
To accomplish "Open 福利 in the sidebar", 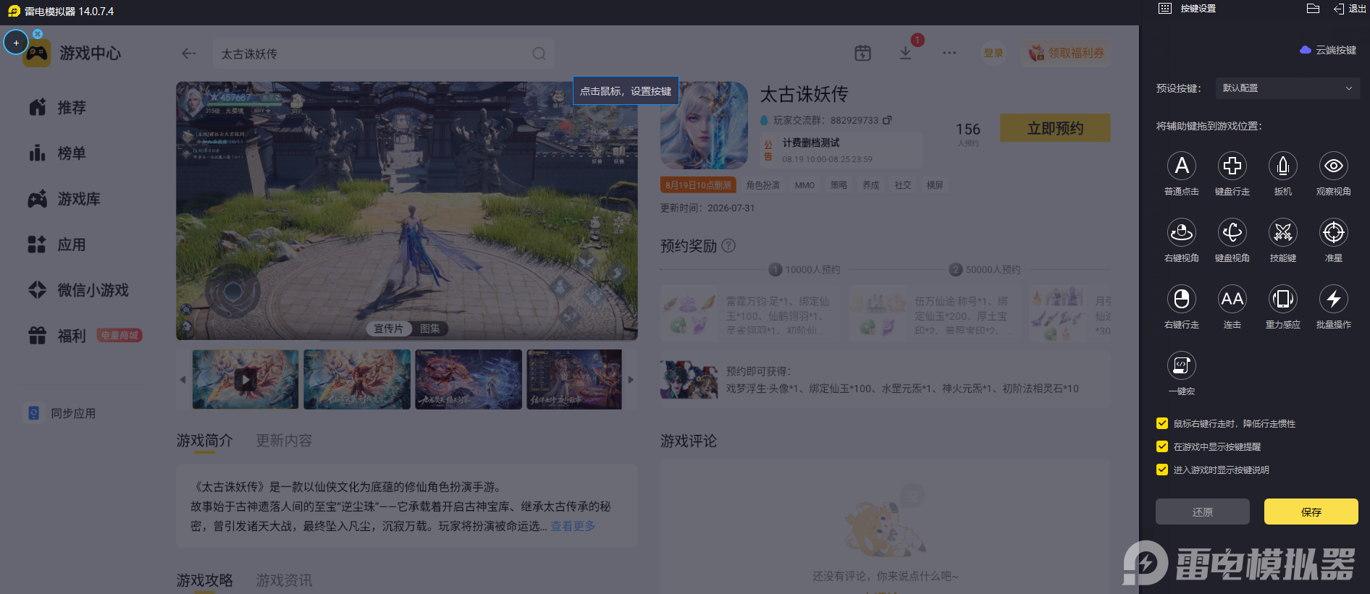I will tap(58, 336).
